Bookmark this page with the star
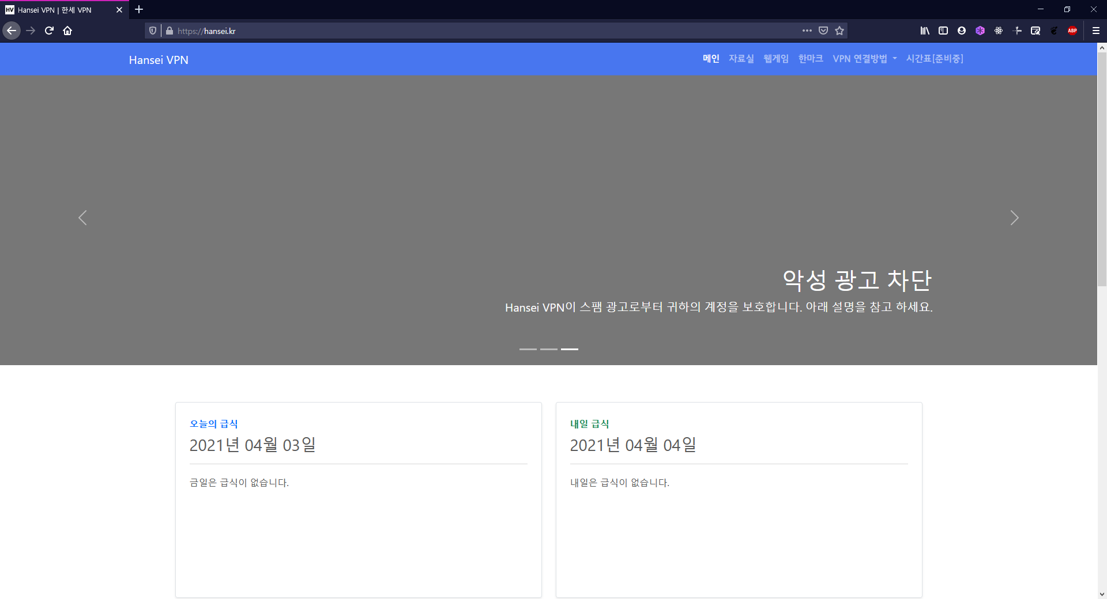The width and height of the screenshot is (1107, 599). click(839, 31)
